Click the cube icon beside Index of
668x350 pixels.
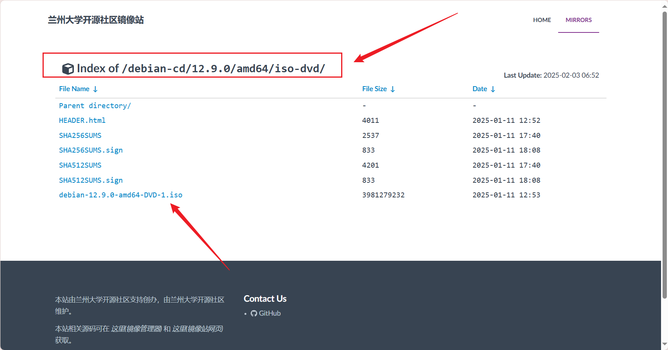click(x=68, y=69)
